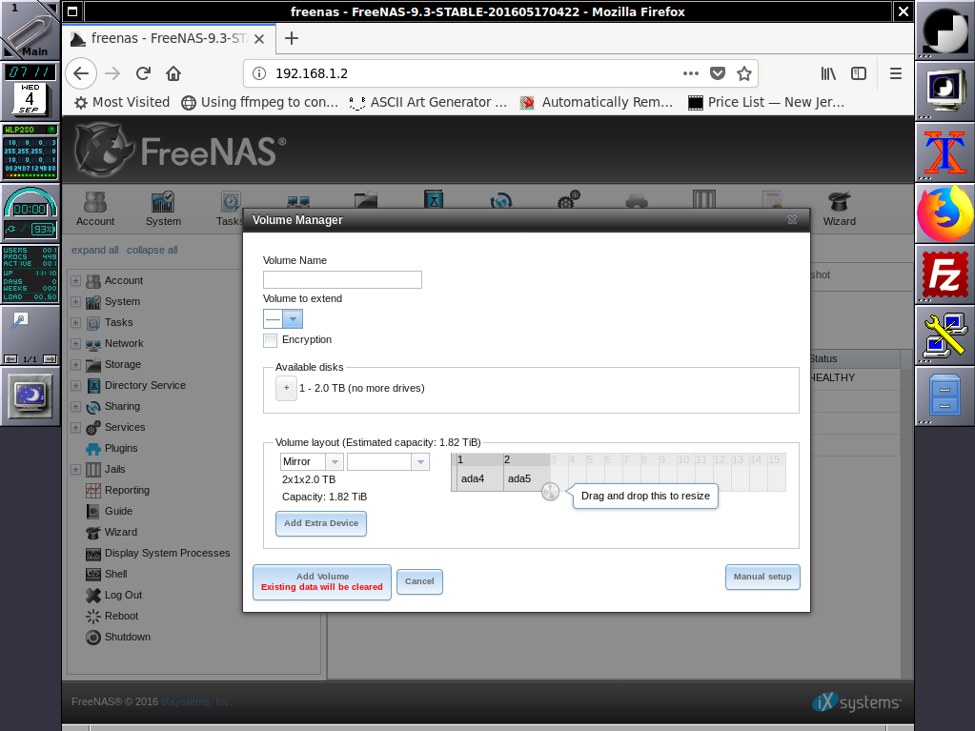This screenshot has width=975, height=731.
Task: Close the Volume Manager dialog
Action: [x=792, y=220]
